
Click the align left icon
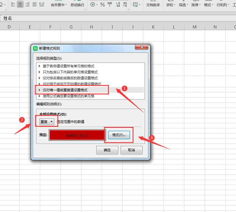tap(13, 4)
